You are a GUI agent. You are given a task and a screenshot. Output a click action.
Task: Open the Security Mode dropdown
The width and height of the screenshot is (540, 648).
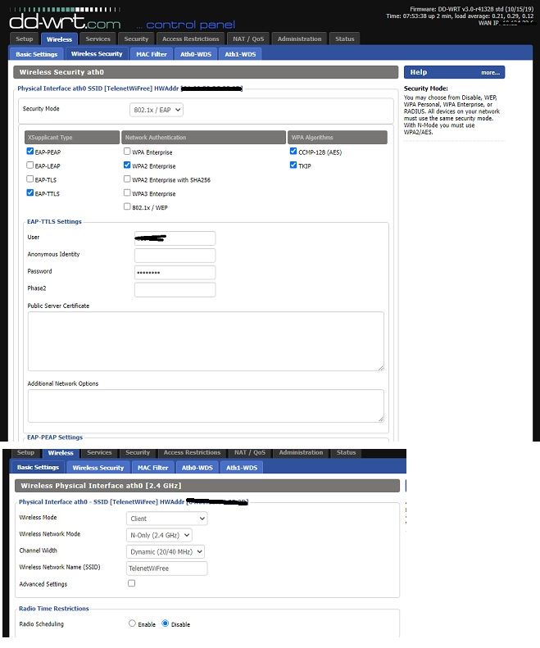(x=157, y=109)
